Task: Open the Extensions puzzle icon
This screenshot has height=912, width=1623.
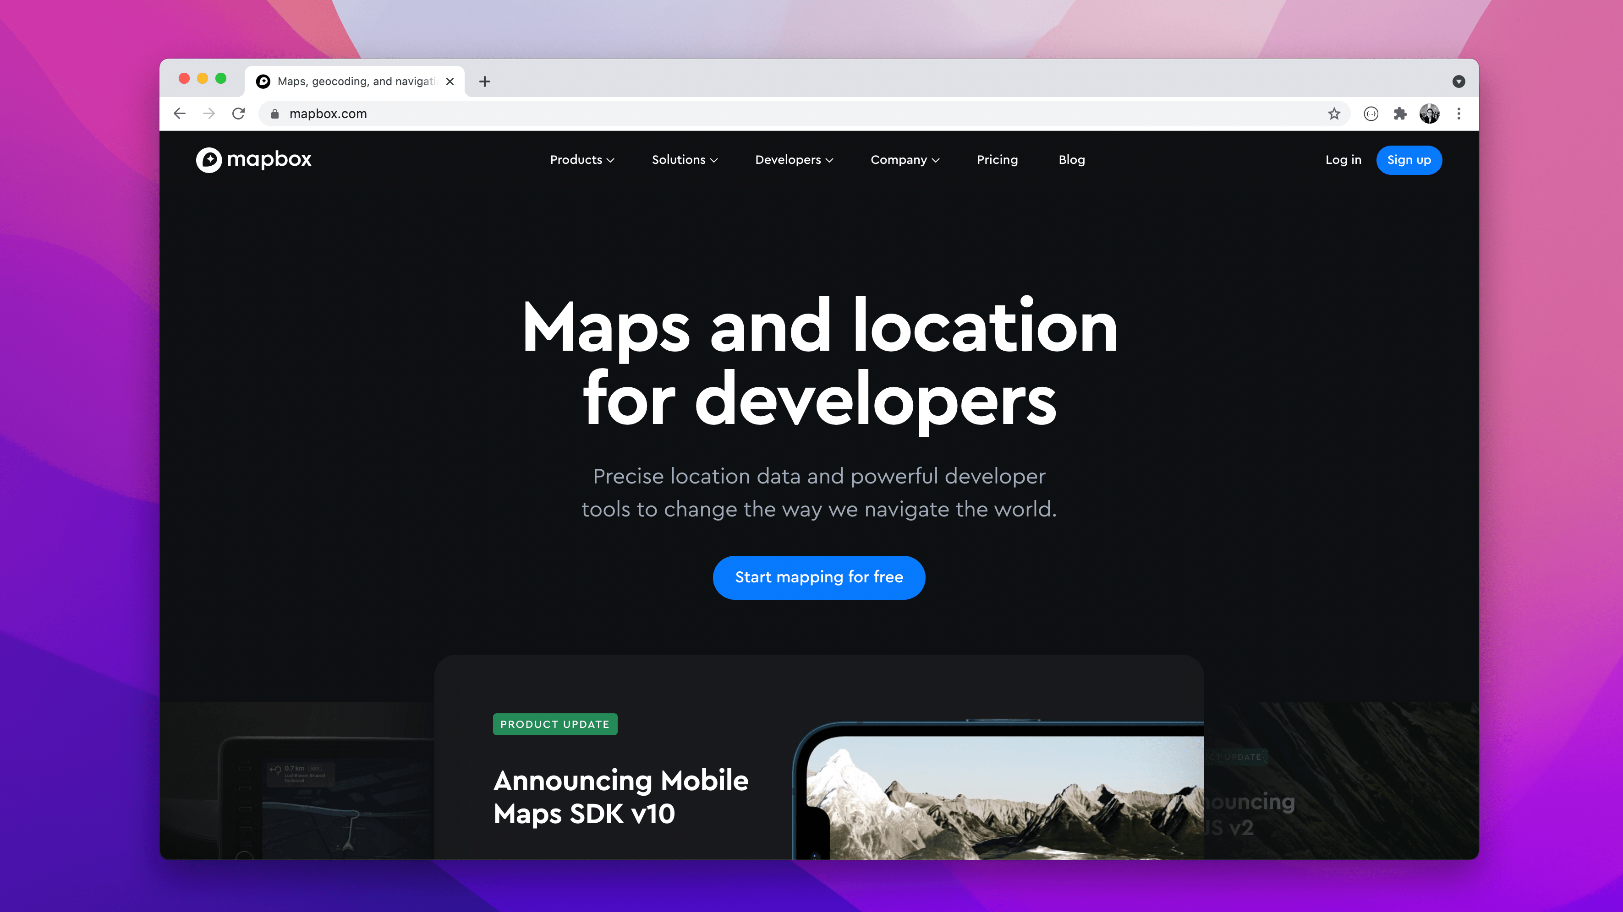Action: (x=1400, y=114)
